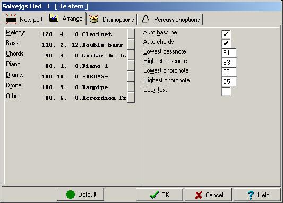Click the 'Highest bassnote' label

[165, 61]
